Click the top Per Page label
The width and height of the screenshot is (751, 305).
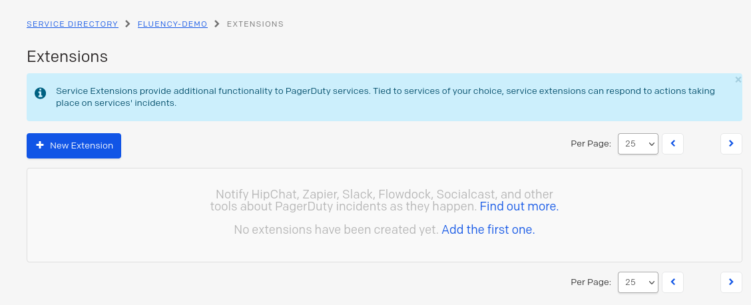click(x=591, y=144)
